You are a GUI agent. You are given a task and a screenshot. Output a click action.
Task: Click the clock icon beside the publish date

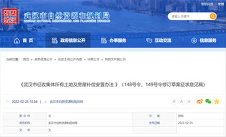(8, 102)
